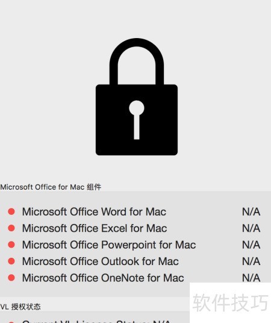Click the N/A status for Excel
Screen dimensions: 271x323
251,228
